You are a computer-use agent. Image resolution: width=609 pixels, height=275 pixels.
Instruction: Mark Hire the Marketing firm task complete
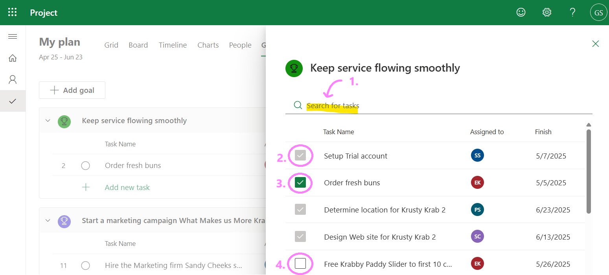pyautogui.click(x=85, y=266)
